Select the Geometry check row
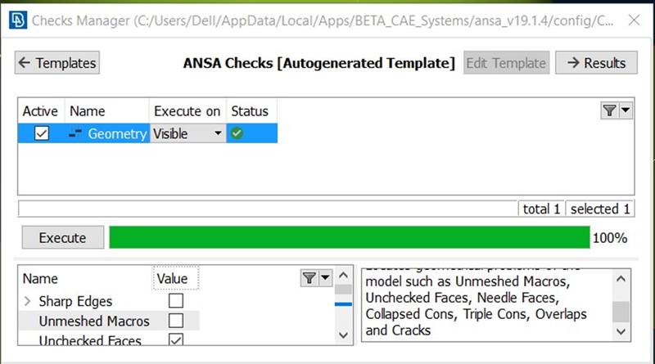 point(147,133)
